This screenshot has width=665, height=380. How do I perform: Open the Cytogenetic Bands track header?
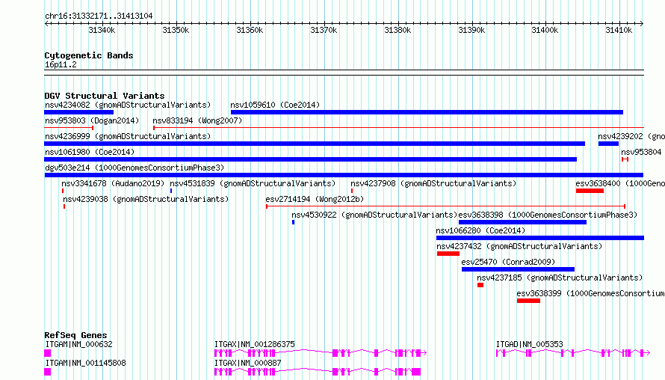click(x=89, y=55)
